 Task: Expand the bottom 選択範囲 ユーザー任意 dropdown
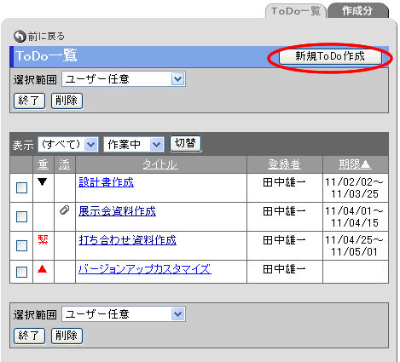coord(124,314)
